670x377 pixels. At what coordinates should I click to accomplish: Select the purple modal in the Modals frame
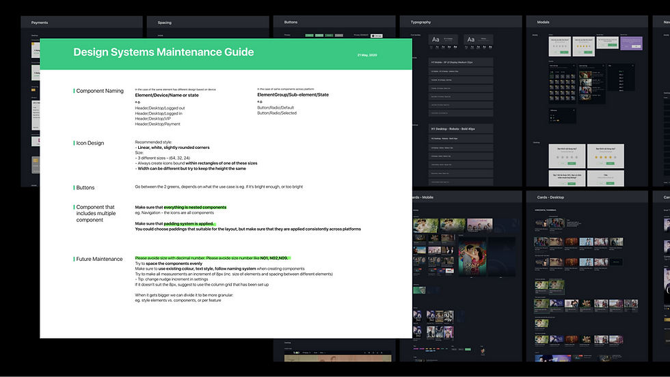pyautogui.click(x=632, y=44)
